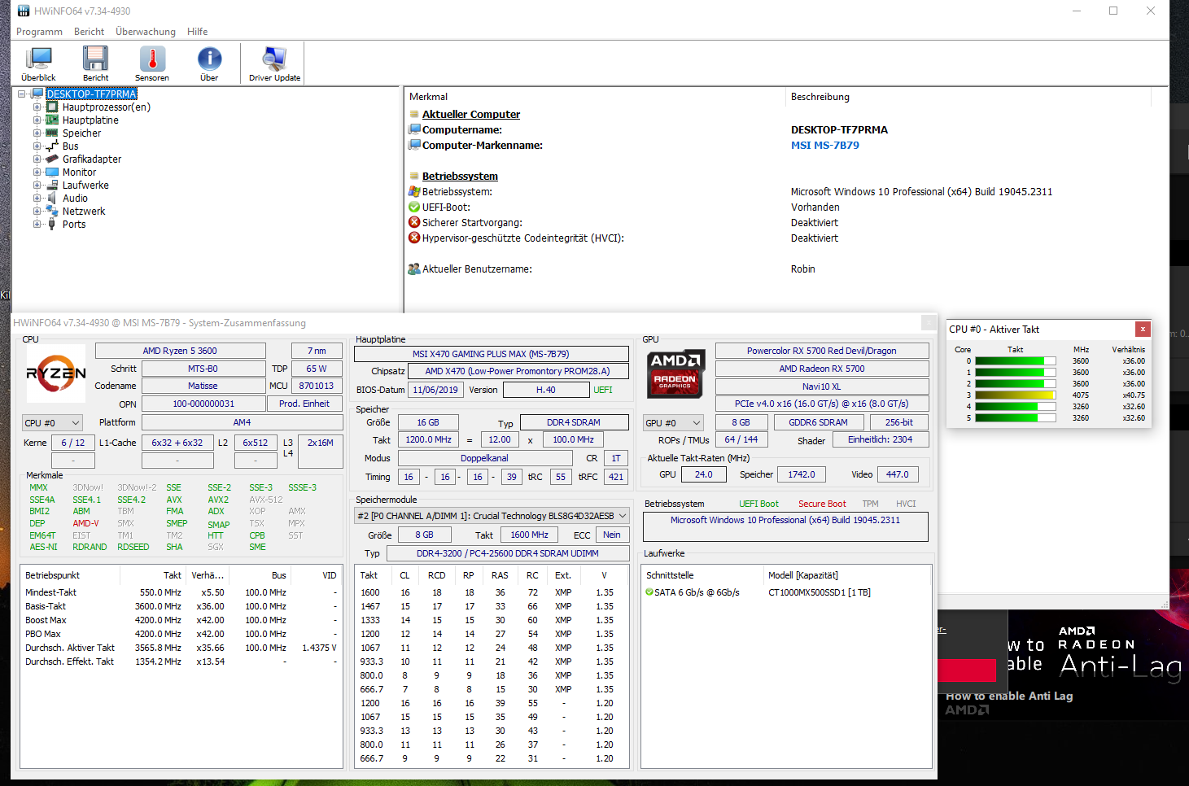Image resolution: width=1189 pixels, height=786 pixels.
Task: Click the Computer-Markenname row icon
Action: coord(414,146)
